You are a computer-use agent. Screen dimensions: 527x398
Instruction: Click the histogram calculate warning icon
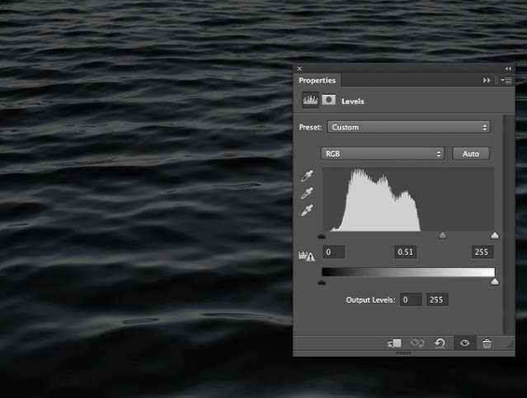pos(305,256)
